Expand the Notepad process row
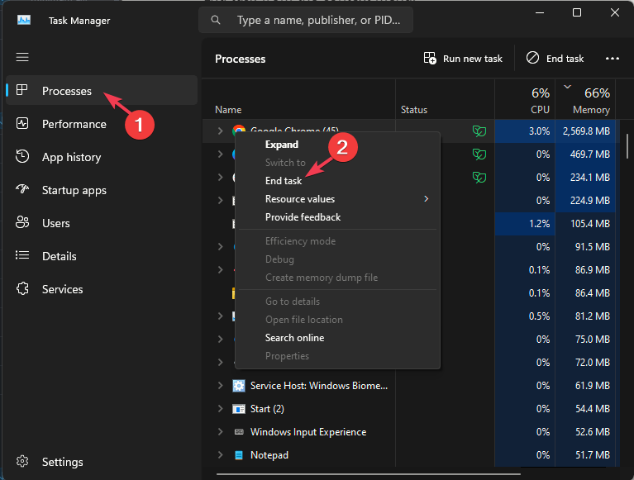The image size is (634, 480). 220,455
